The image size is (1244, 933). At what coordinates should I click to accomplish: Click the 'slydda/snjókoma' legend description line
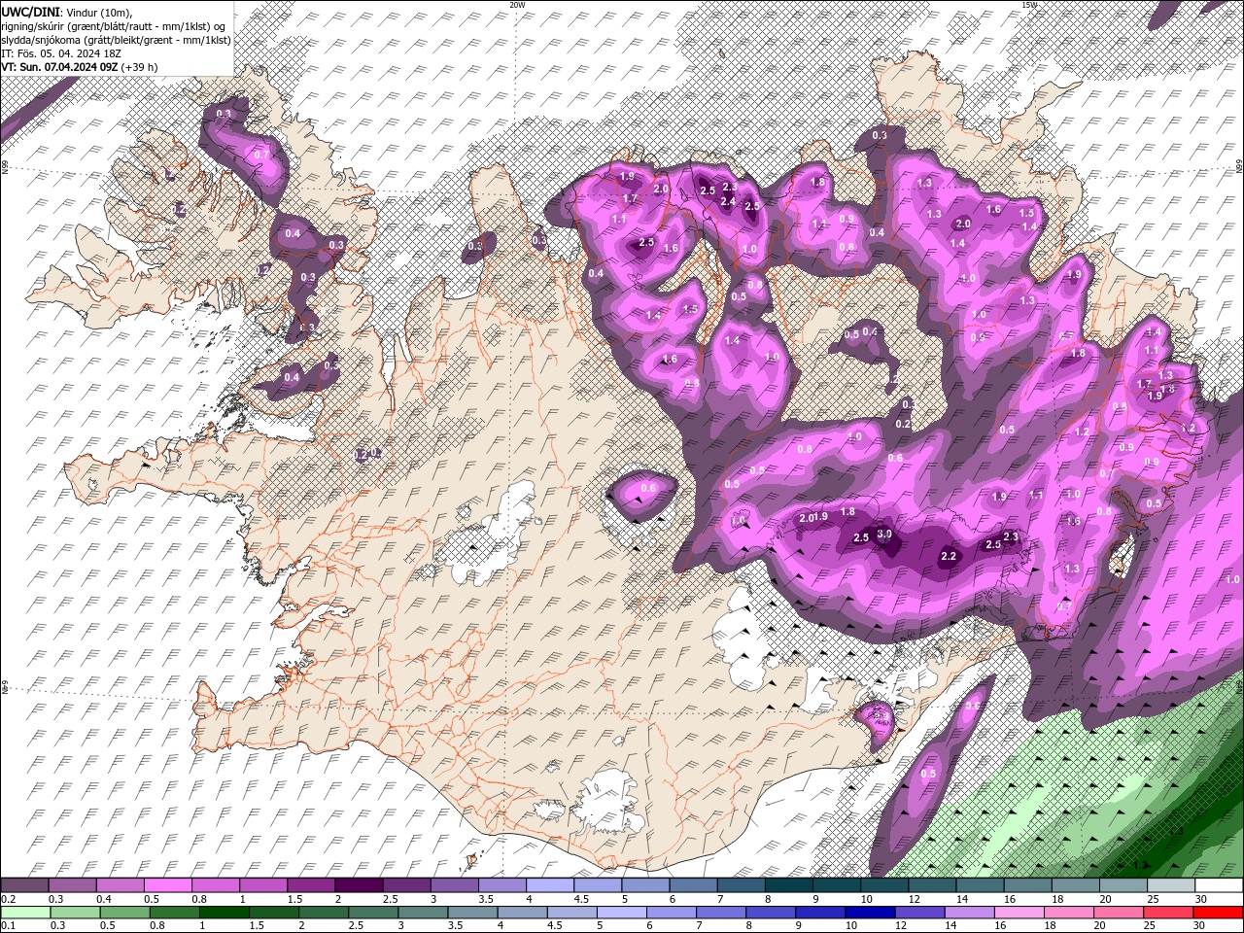116,39
